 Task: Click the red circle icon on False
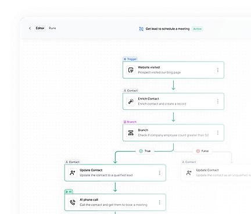(198, 151)
